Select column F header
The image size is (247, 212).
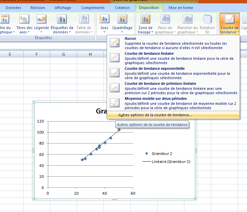[37, 54]
